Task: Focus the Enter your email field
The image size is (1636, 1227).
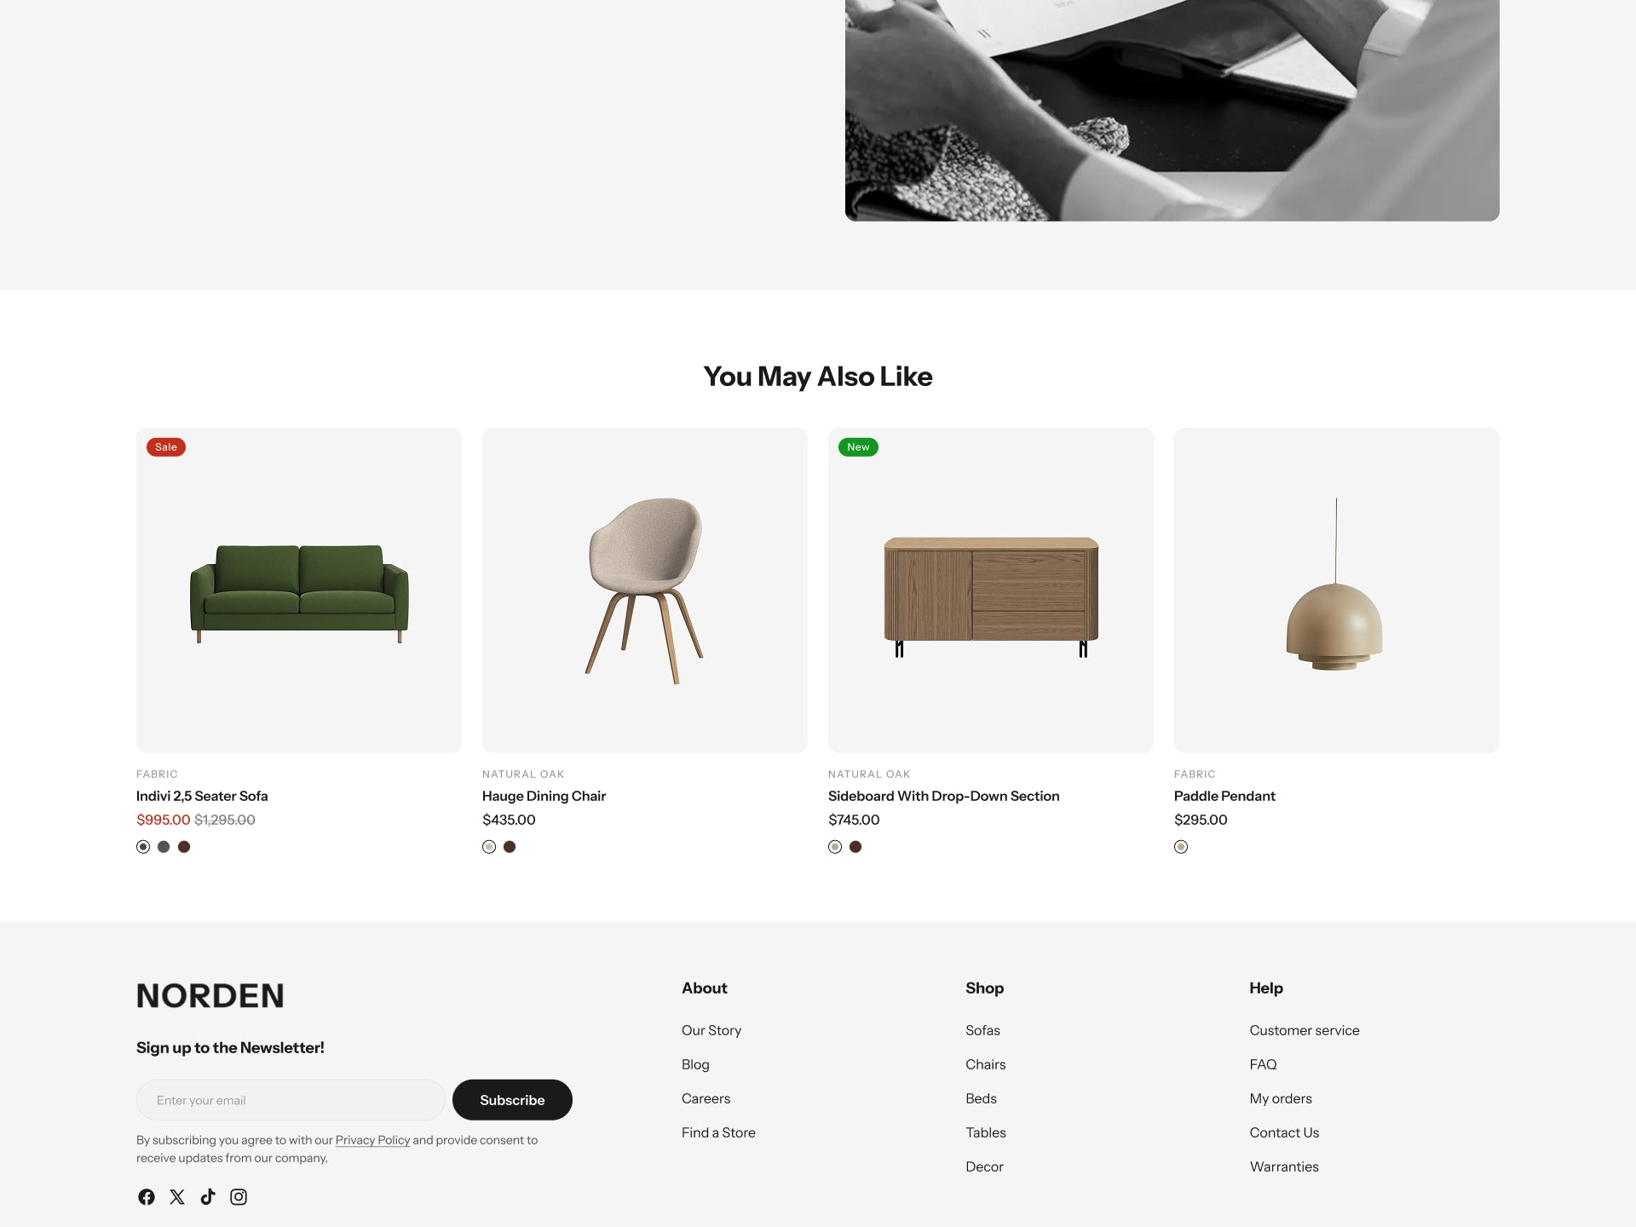Action: [291, 1100]
